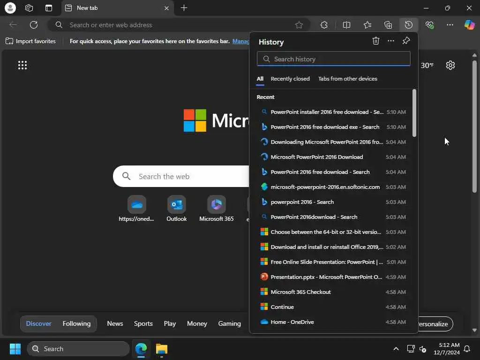Toggle the History toolbar button

[x=409, y=25]
